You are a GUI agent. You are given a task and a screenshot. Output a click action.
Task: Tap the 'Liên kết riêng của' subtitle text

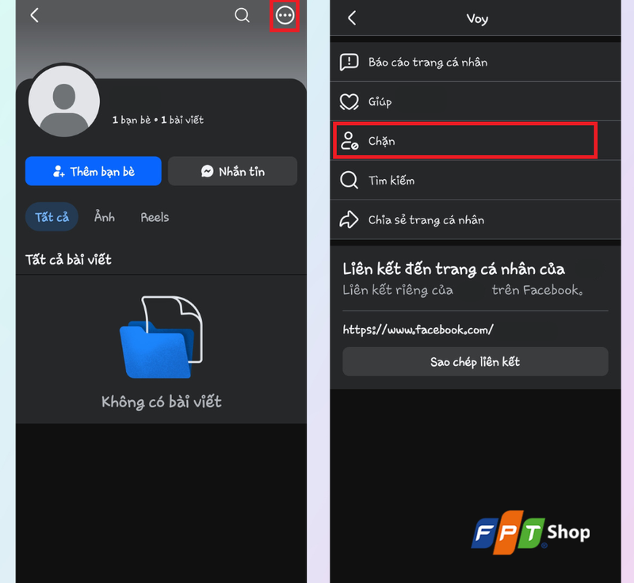[398, 290]
